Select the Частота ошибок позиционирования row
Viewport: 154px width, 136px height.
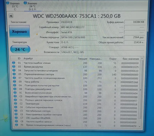tap(76, 78)
